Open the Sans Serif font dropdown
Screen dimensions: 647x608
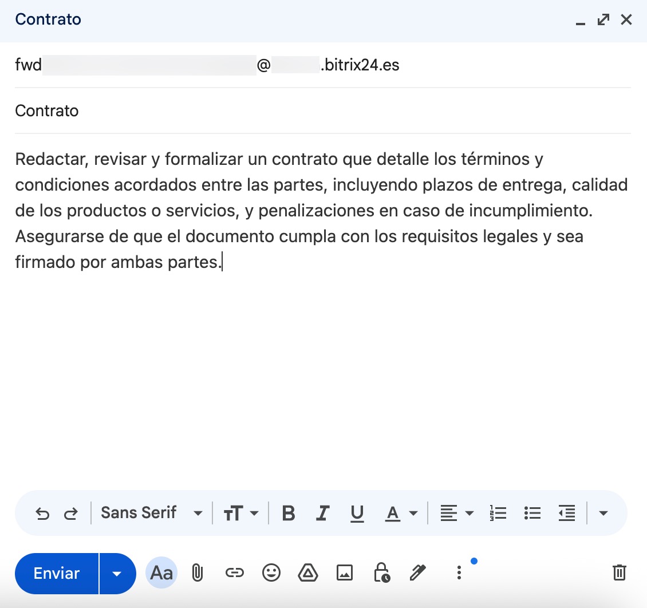pyautogui.click(x=151, y=513)
